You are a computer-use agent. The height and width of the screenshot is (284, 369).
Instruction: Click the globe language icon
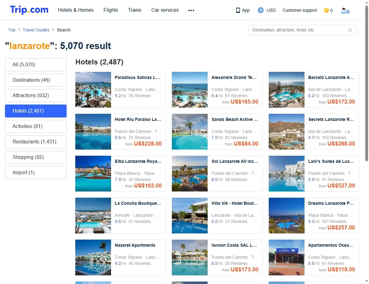(260, 10)
